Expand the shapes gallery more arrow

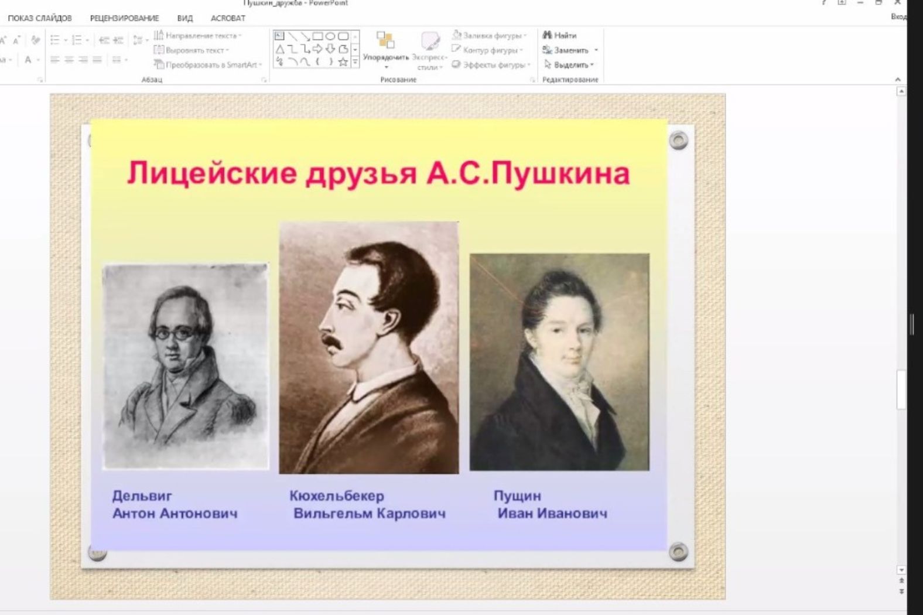(355, 61)
